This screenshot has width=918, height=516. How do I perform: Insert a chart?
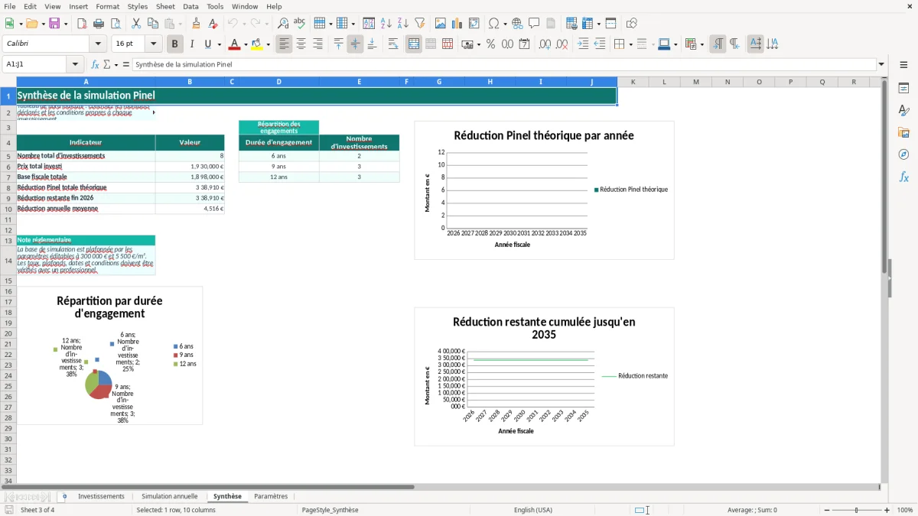pos(457,24)
